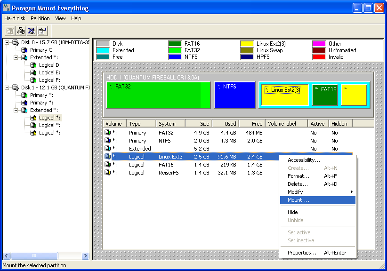Click the volume icon of the Linux Ext3 row
This screenshot has height=271, width=387.
pyautogui.click(x=108, y=156)
